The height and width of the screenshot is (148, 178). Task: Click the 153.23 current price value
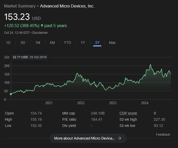pyautogui.click(x=17, y=17)
